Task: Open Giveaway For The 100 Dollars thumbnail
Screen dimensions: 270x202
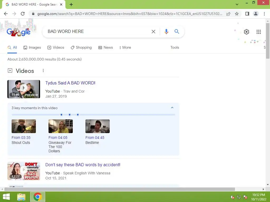Action: pyautogui.click(x=61, y=126)
